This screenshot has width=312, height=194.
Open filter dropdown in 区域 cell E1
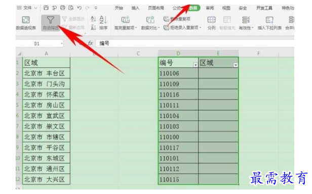point(236,65)
